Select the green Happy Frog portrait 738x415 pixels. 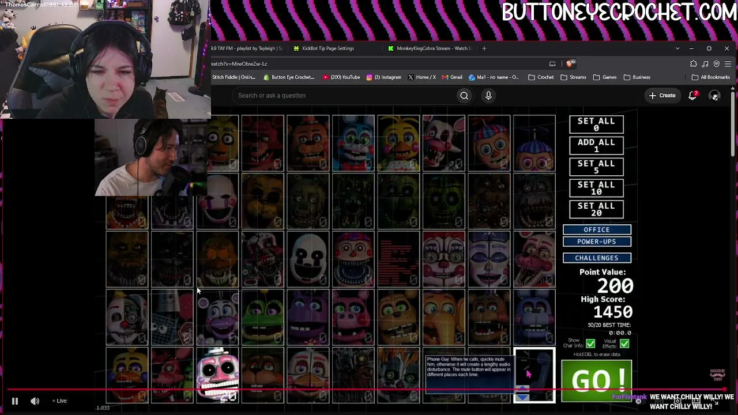pyautogui.click(x=262, y=317)
